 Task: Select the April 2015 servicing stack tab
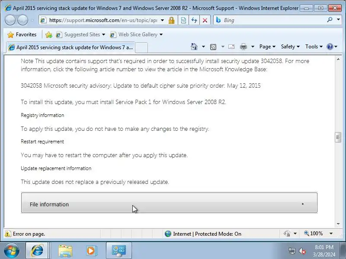point(70,47)
